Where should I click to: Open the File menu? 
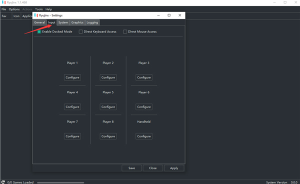click(3, 9)
